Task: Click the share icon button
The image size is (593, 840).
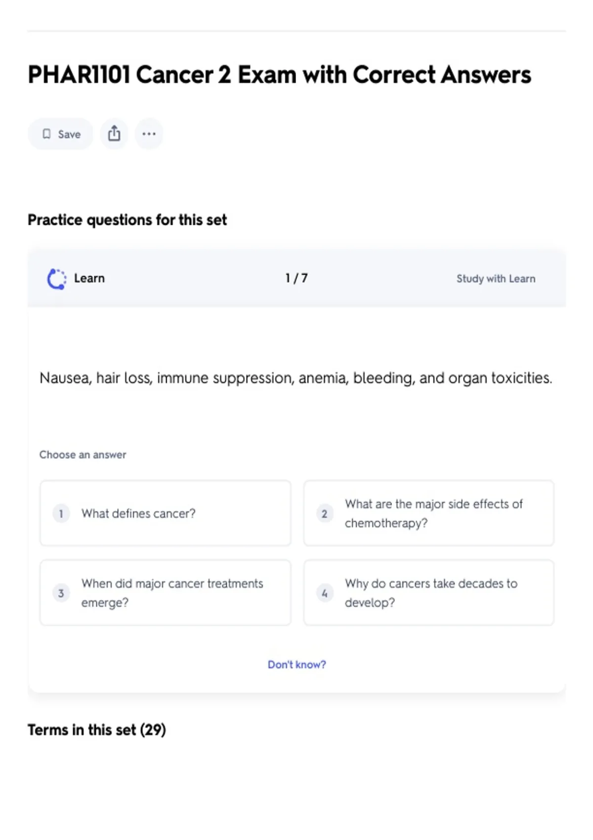Action: (x=114, y=133)
